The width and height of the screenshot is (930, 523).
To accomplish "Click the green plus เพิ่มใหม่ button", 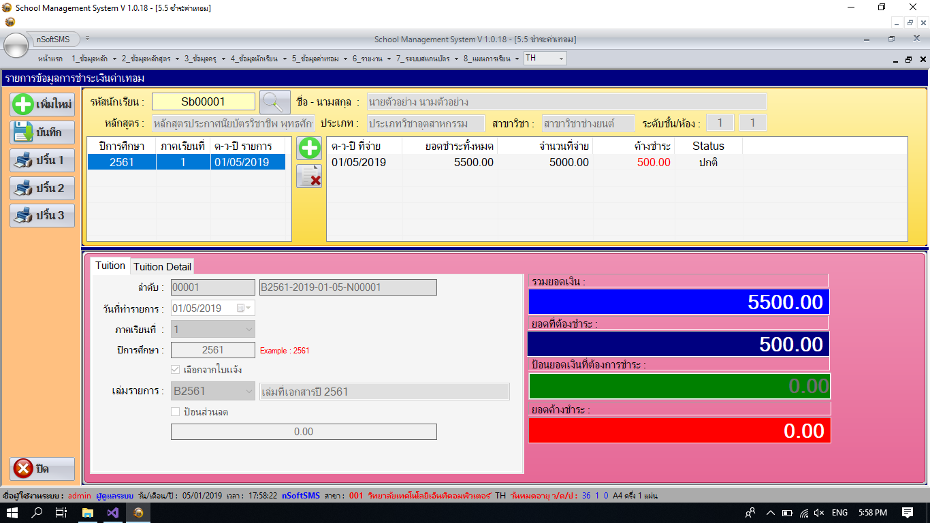I will (42, 105).
